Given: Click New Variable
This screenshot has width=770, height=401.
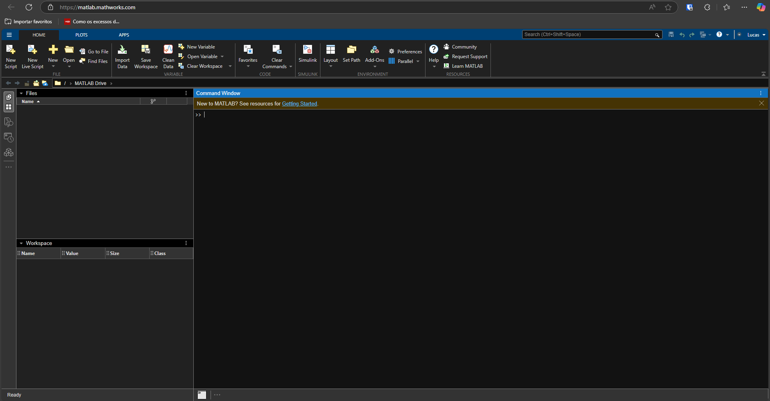Looking at the screenshot, I should point(197,47).
